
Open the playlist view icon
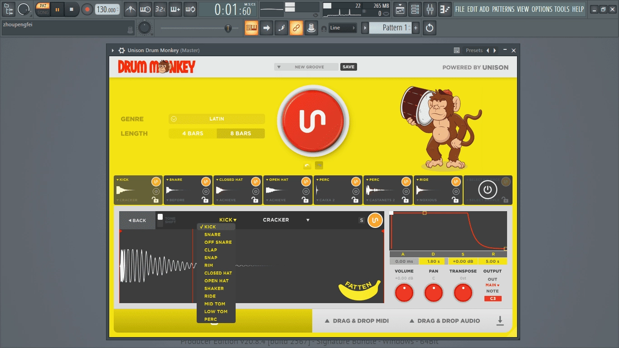click(400, 9)
